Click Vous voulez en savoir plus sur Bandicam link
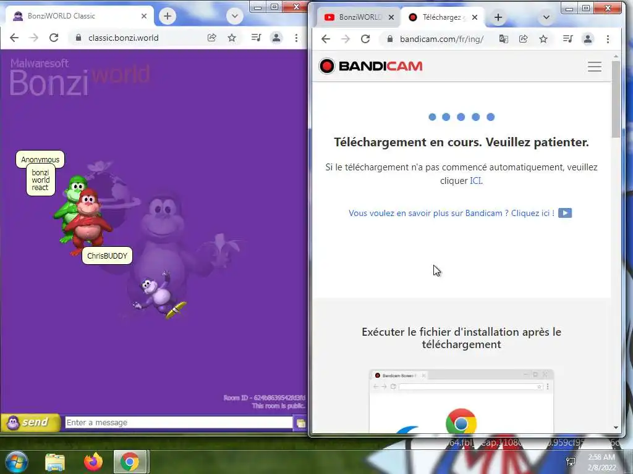 click(x=451, y=213)
